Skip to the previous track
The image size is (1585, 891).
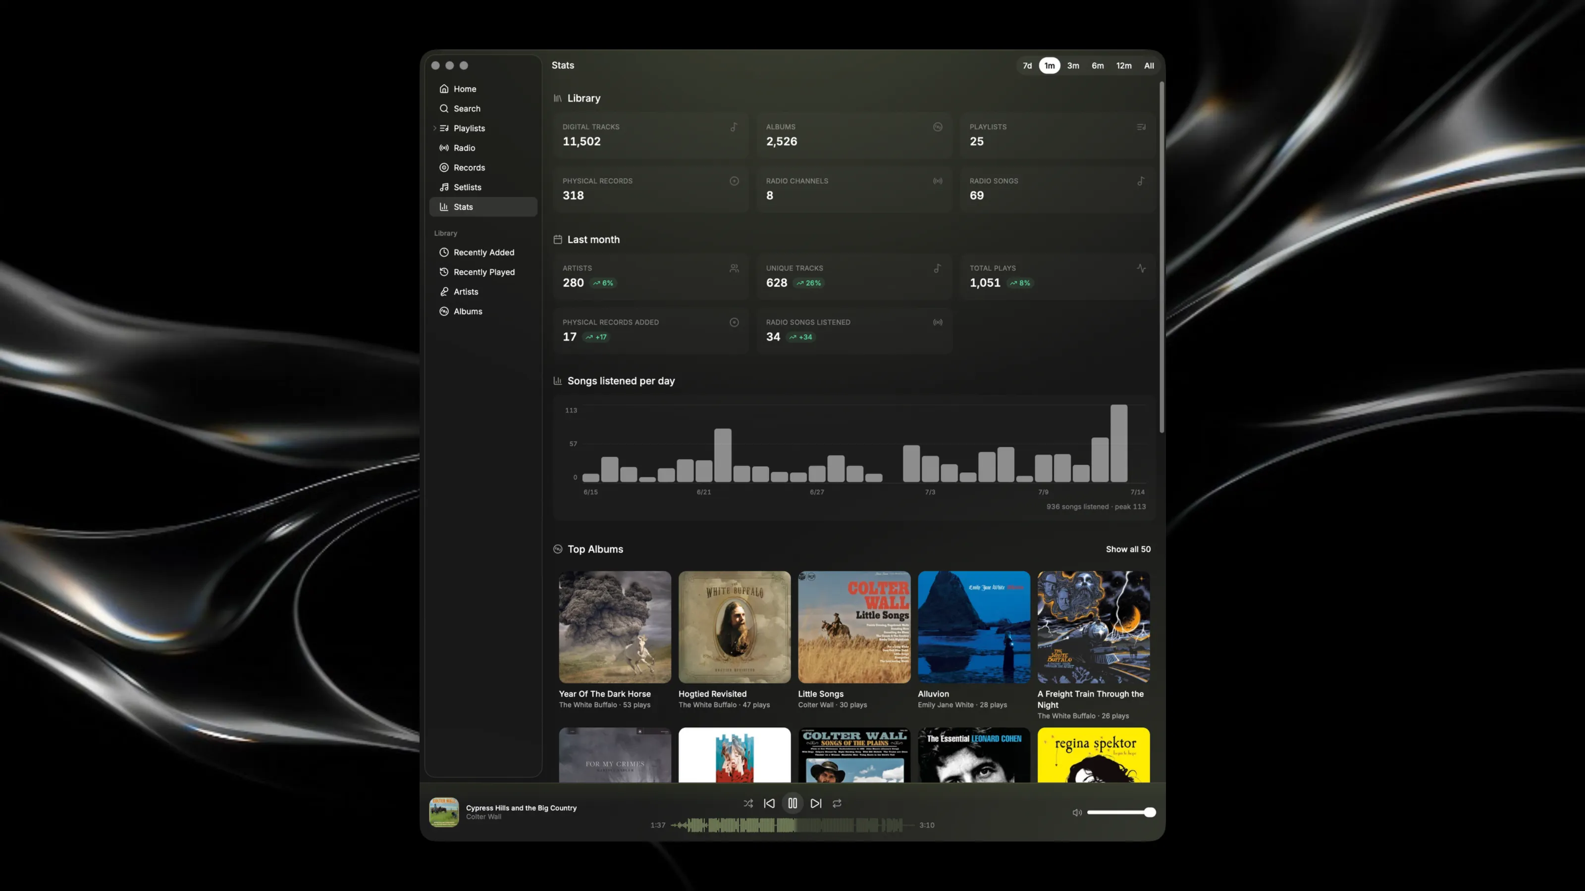(x=769, y=804)
